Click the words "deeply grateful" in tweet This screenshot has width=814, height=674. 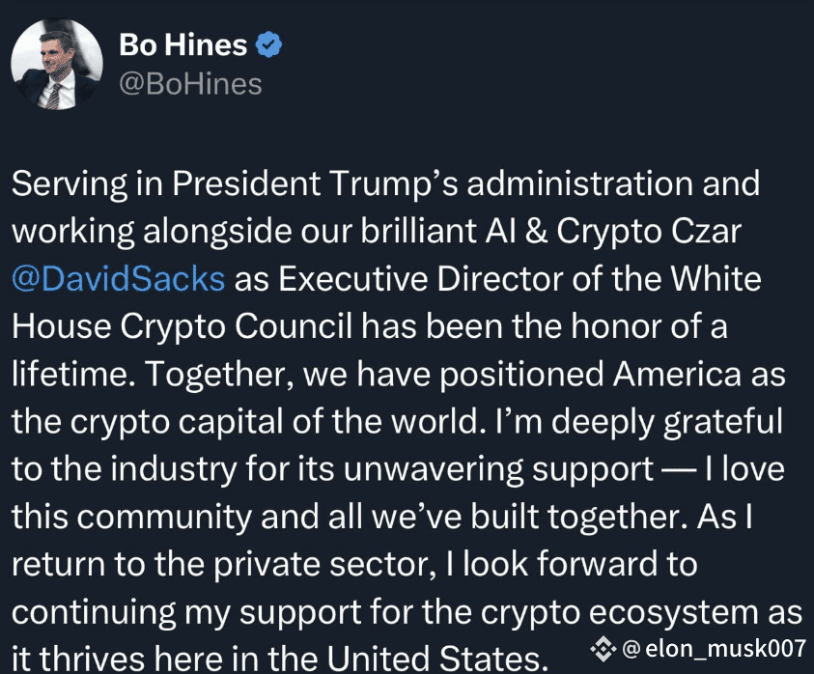pyautogui.click(x=667, y=422)
